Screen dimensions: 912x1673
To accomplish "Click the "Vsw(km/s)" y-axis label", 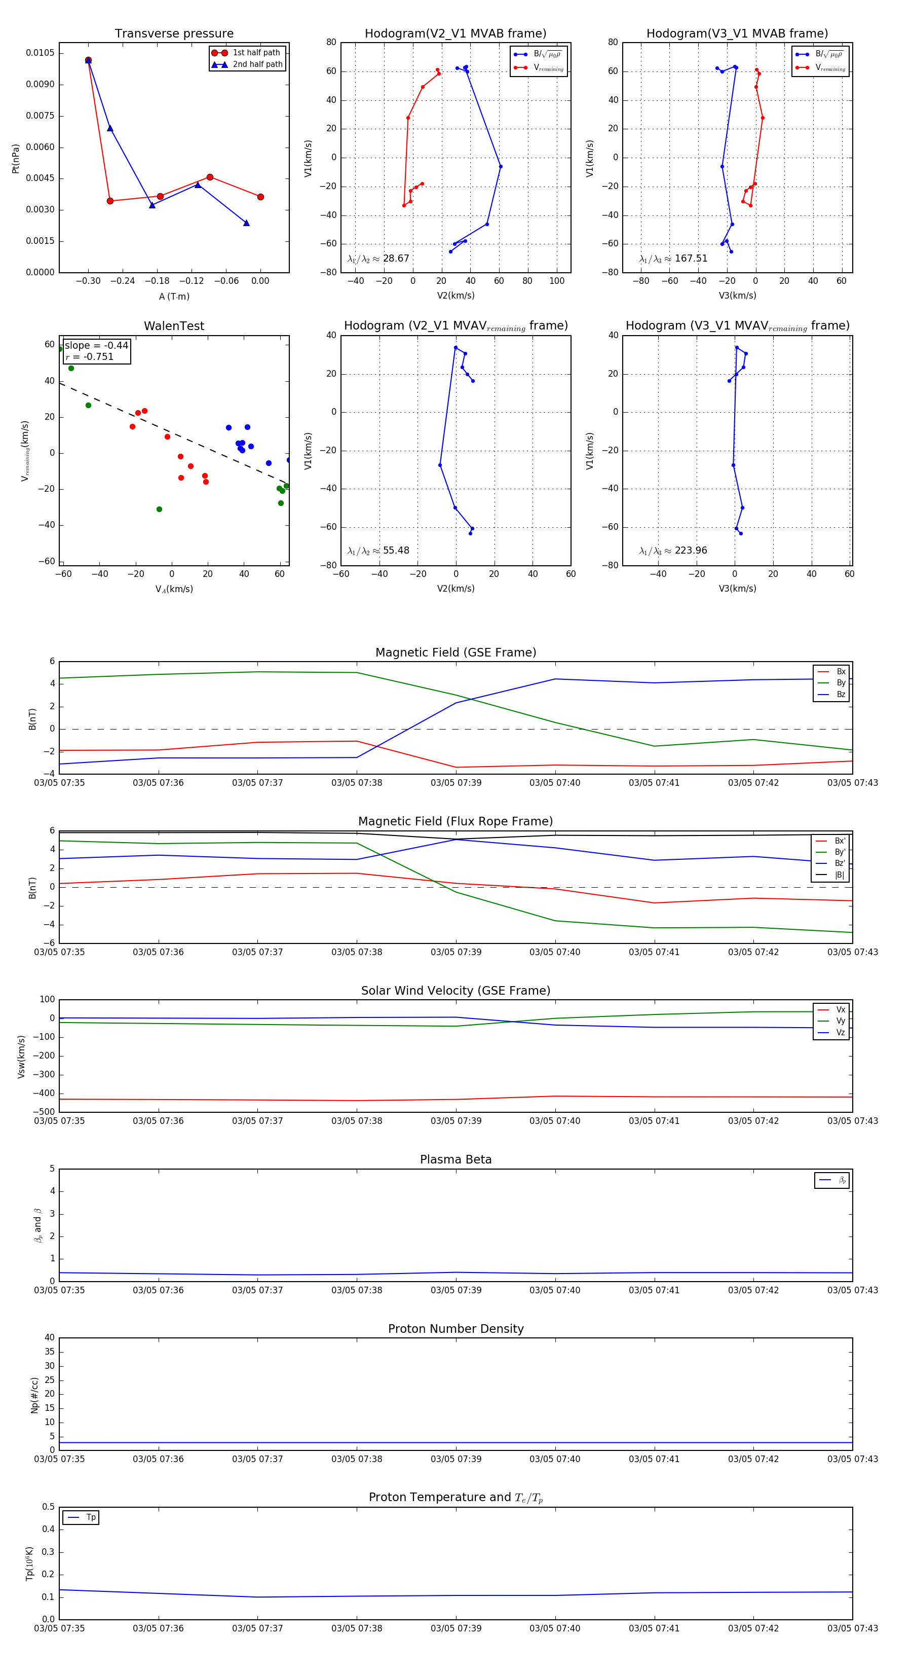I will point(21,1057).
